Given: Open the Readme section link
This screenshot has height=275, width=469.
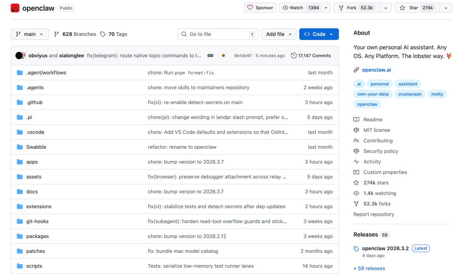Looking at the screenshot, I should [x=373, y=120].
